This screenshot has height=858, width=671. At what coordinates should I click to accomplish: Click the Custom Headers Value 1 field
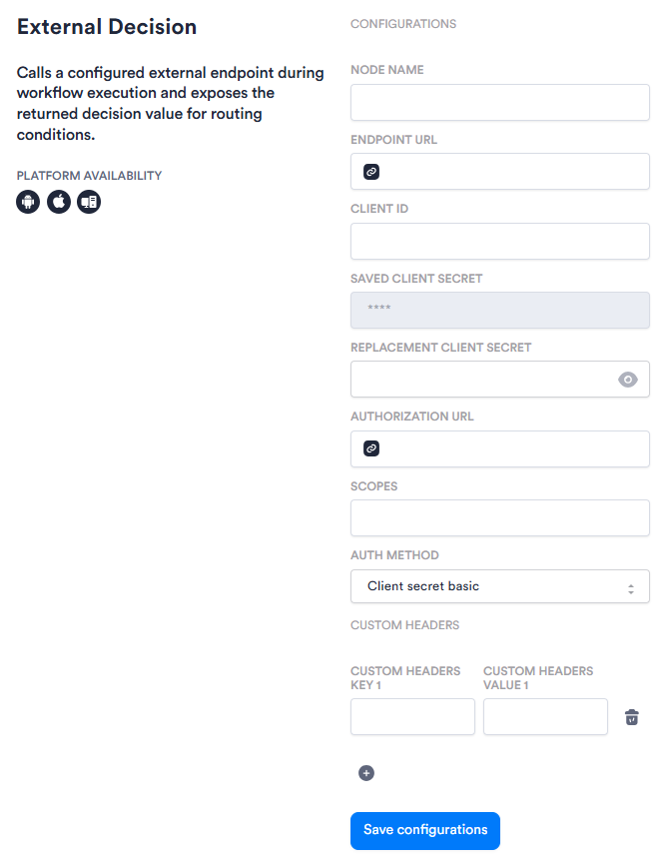(545, 716)
